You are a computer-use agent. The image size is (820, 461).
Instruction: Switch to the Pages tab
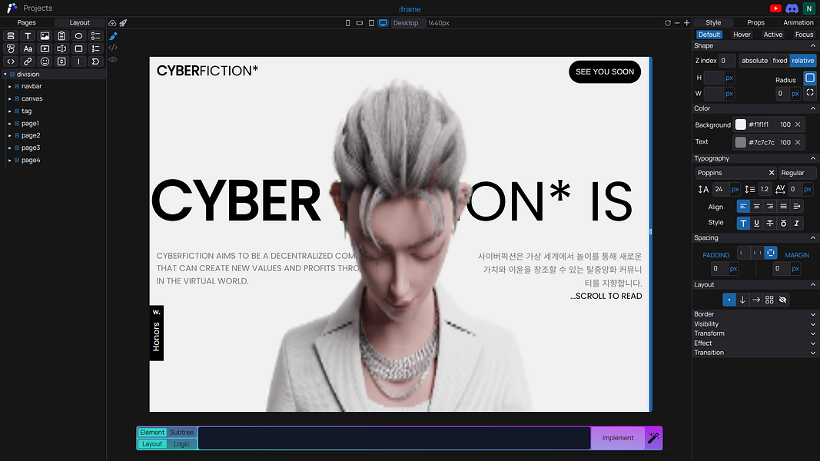coord(25,22)
